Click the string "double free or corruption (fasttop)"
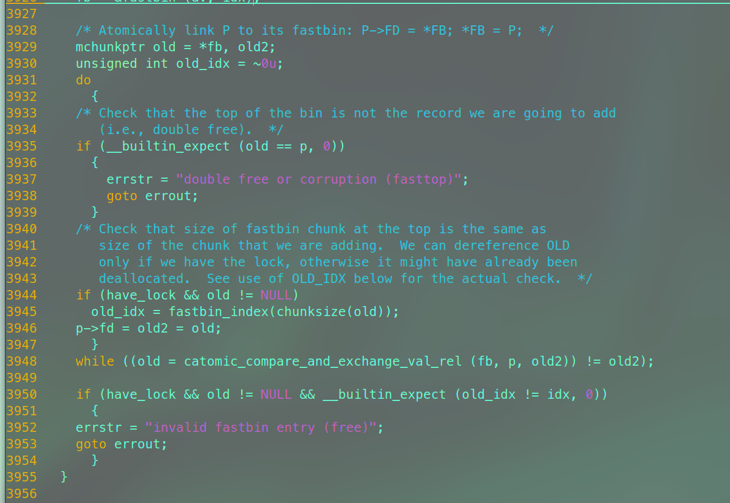Image resolution: width=730 pixels, height=503 pixels. (x=318, y=179)
